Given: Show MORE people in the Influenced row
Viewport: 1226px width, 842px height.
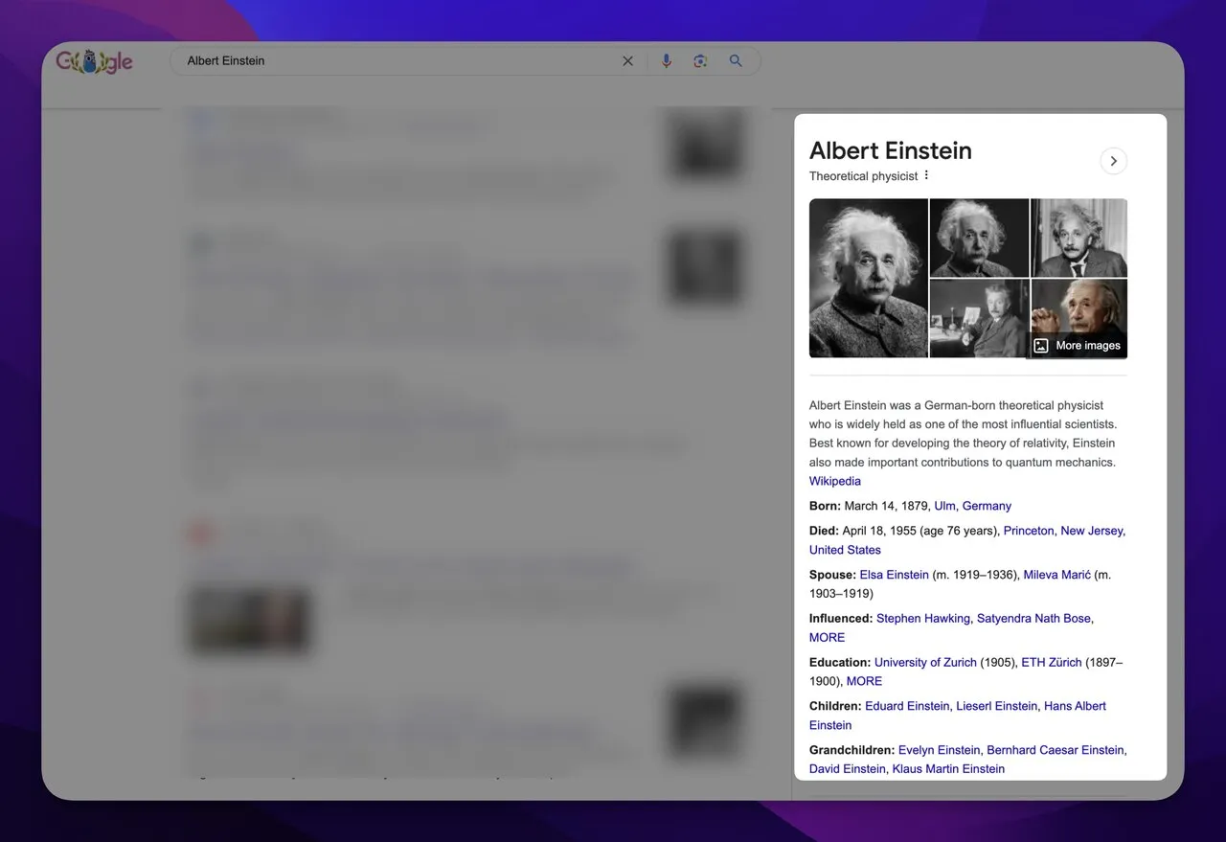Looking at the screenshot, I should click(828, 638).
